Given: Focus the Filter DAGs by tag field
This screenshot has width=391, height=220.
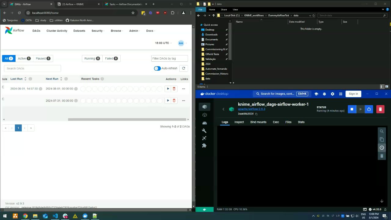Looking at the screenshot, I should pyautogui.click(x=170, y=58).
